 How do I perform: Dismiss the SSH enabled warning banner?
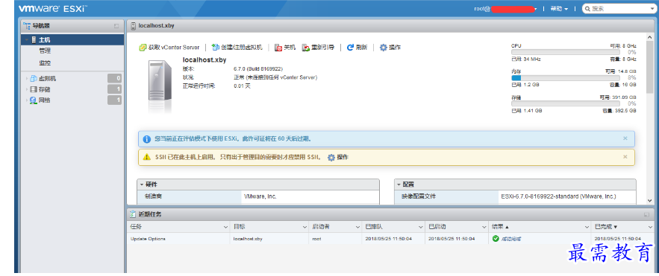(x=625, y=157)
